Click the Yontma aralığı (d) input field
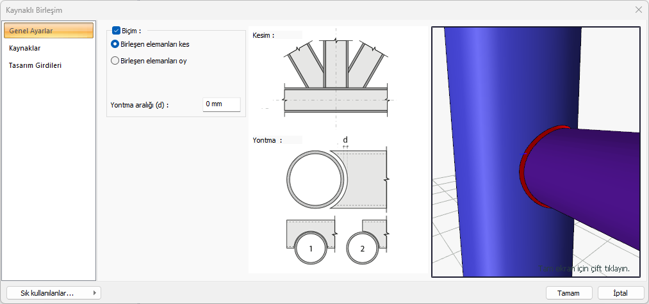The height and width of the screenshot is (304, 649). pos(221,104)
